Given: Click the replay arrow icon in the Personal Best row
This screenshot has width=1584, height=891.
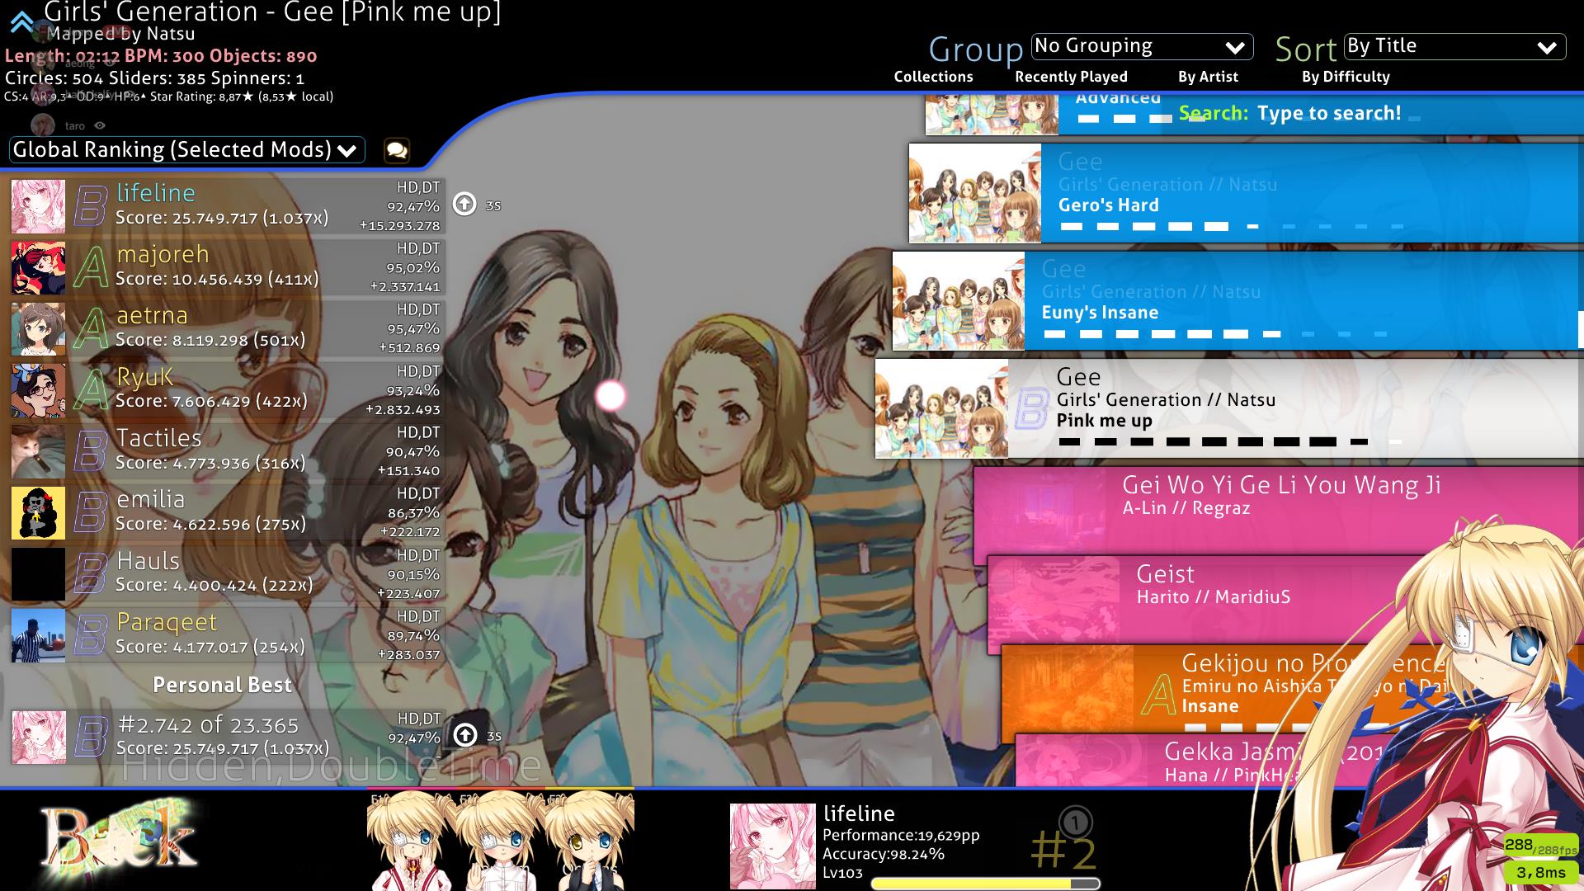Looking at the screenshot, I should tap(465, 734).
